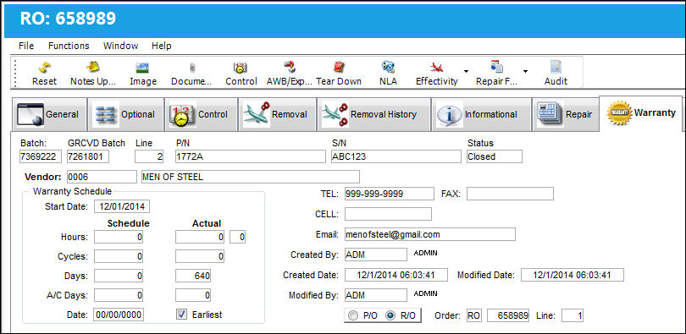Click the Created By field

[376, 255]
